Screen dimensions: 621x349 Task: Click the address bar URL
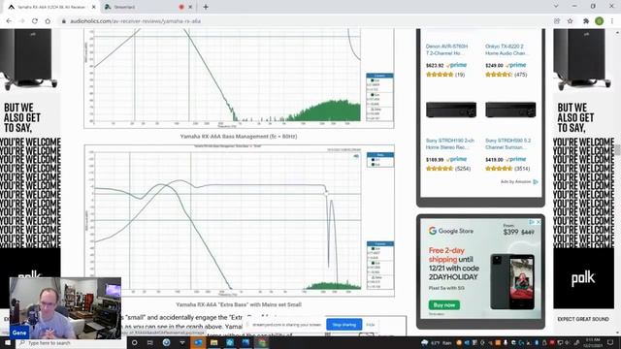click(x=136, y=21)
